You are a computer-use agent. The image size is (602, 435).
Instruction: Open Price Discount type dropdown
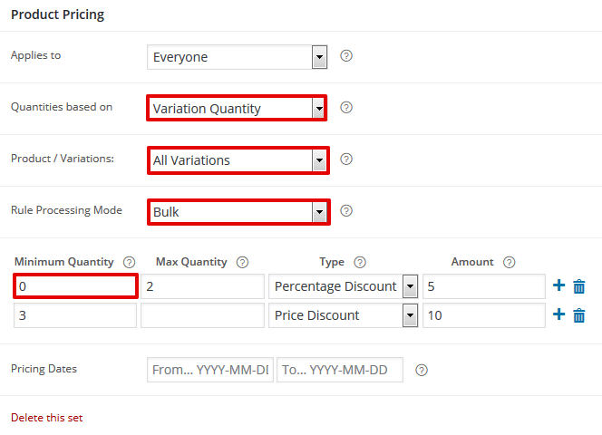click(x=344, y=315)
